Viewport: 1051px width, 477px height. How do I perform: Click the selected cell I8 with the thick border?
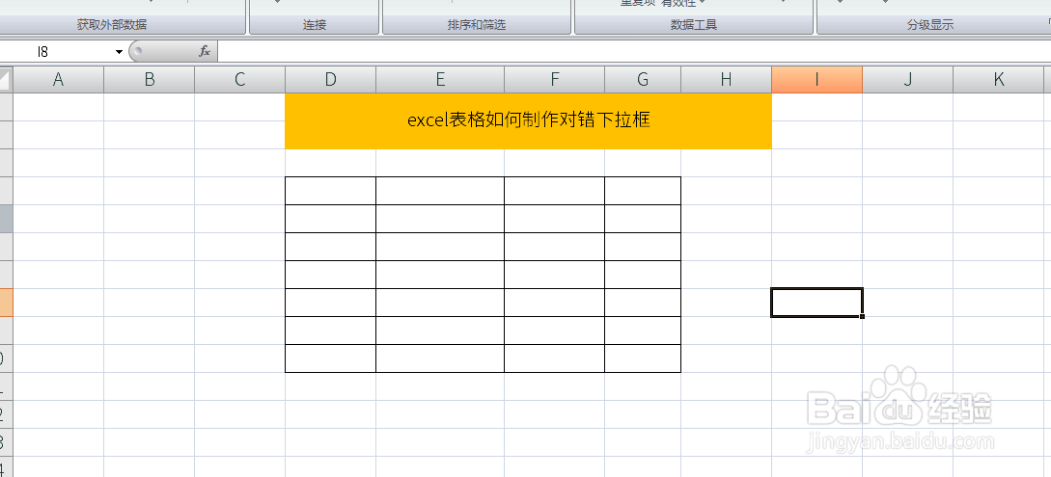817,303
